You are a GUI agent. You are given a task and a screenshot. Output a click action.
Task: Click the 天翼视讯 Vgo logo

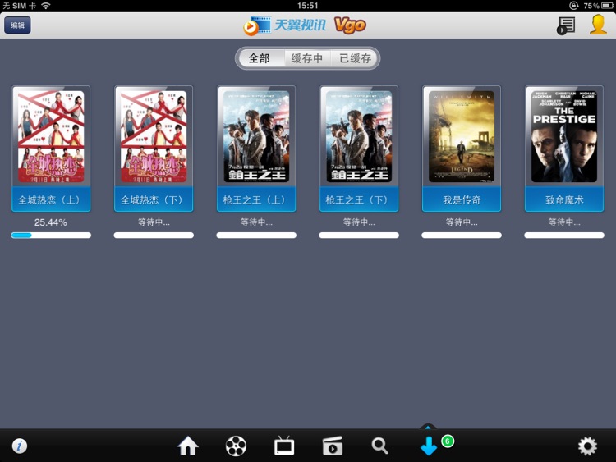[x=305, y=25]
